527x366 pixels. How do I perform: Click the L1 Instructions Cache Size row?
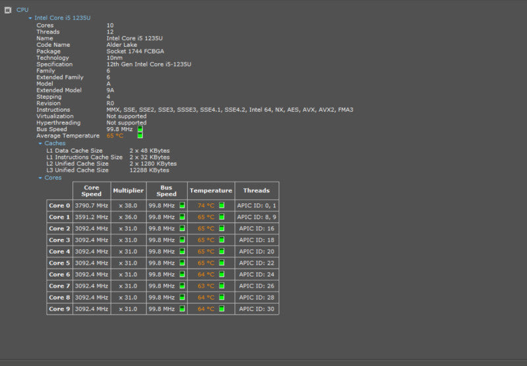108,157
